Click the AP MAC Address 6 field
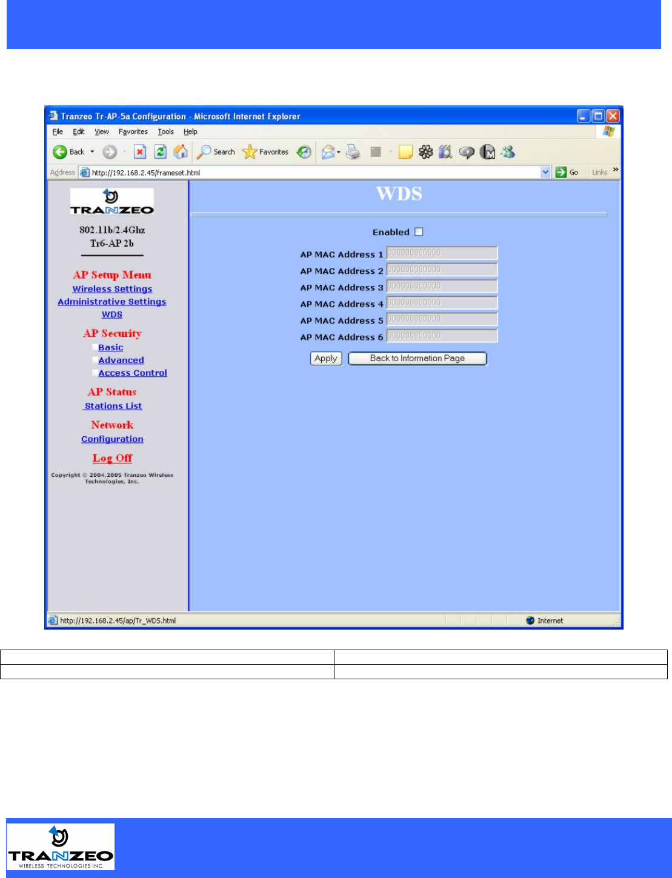Viewport: 672px width, 878px height. 442,336
